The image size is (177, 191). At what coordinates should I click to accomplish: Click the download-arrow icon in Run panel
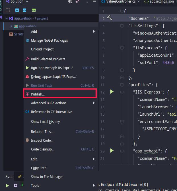16,185
